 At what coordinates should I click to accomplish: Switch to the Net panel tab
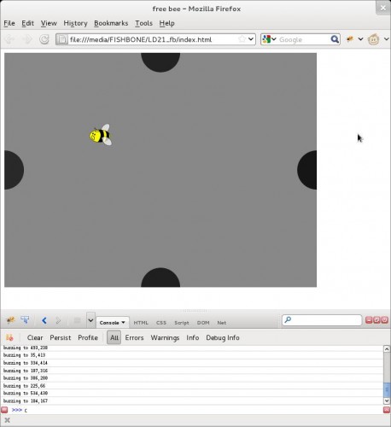pyautogui.click(x=222, y=323)
